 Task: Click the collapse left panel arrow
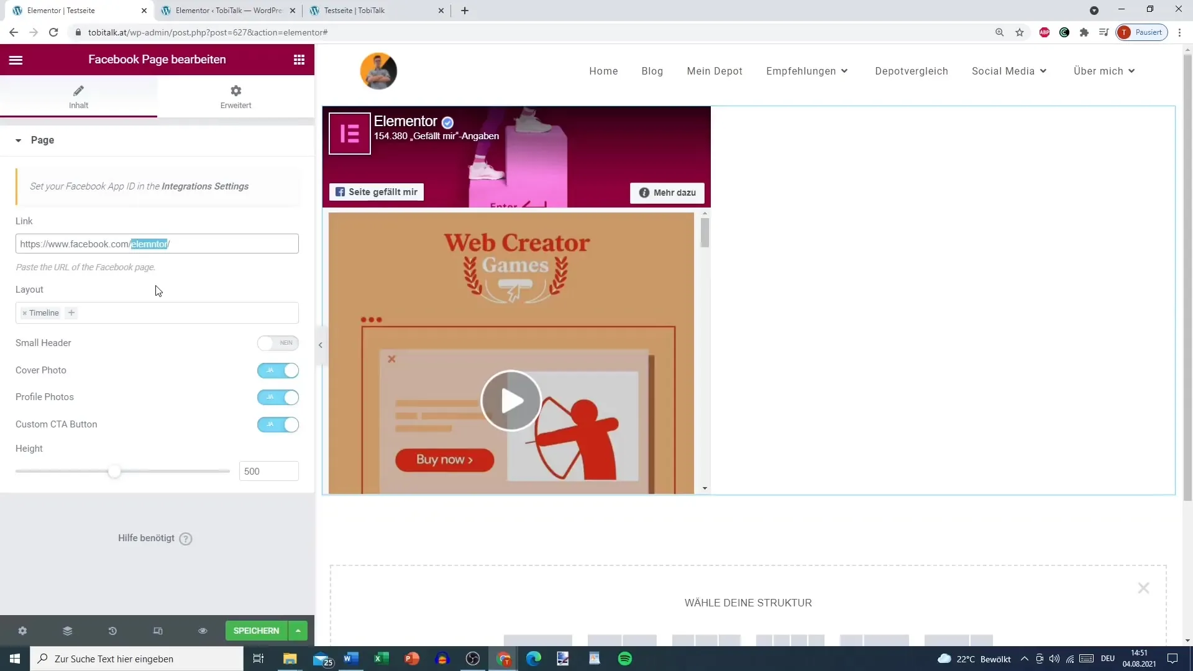coord(321,345)
